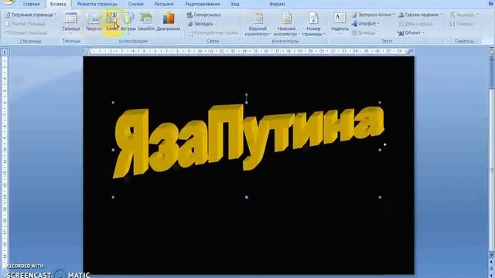The height and width of the screenshot is (278, 495).
Task: Select the ЯзаПутина WordArt object
Action: 248,141
